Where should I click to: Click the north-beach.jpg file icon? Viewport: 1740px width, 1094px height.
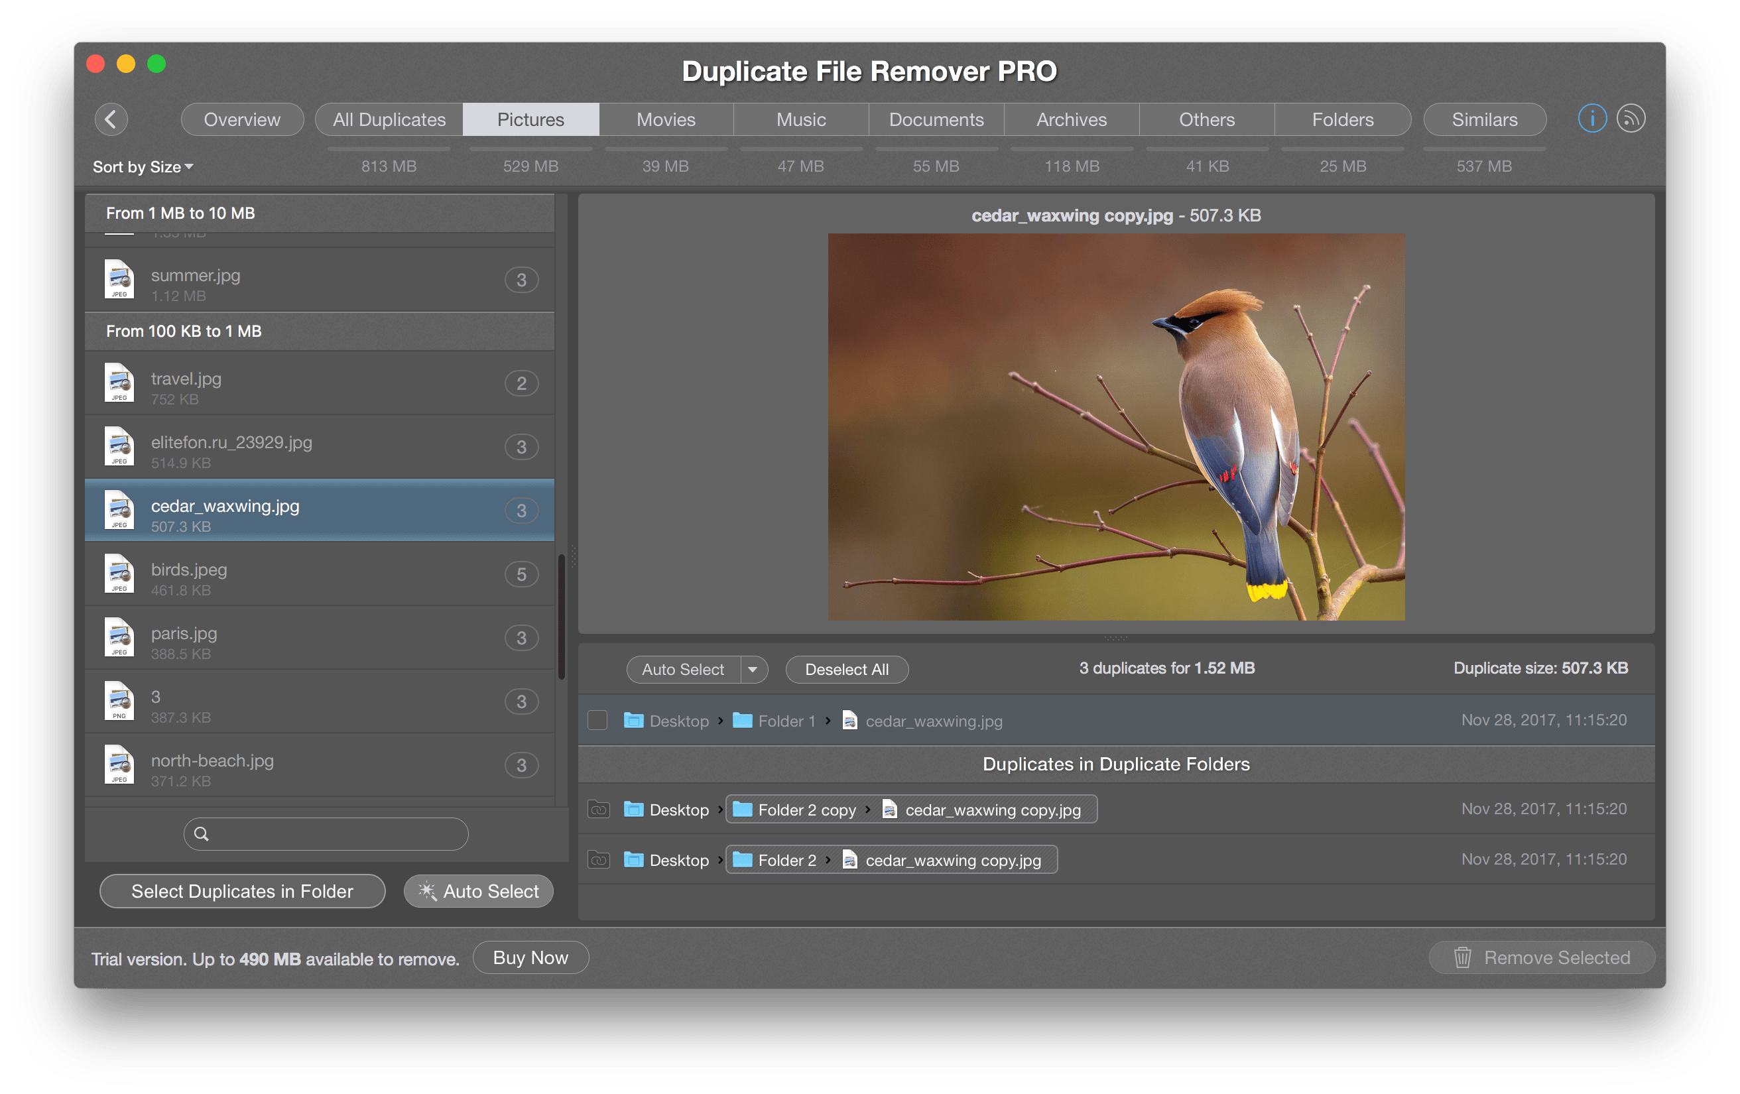point(119,764)
